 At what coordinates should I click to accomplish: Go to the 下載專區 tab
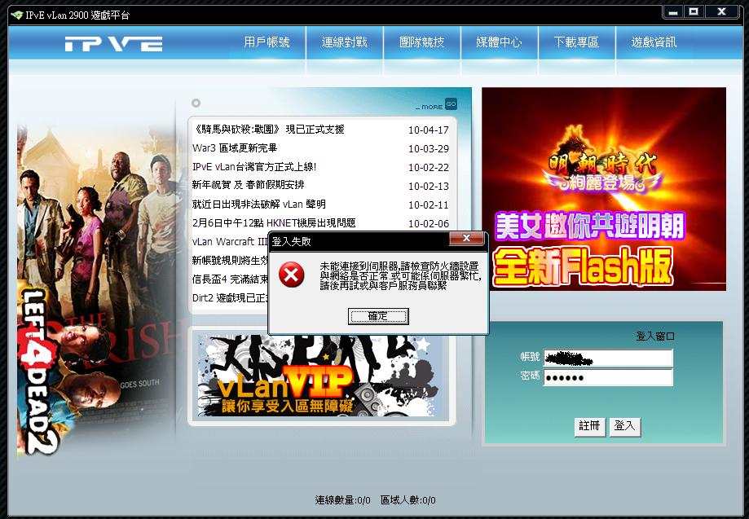point(576,42)
